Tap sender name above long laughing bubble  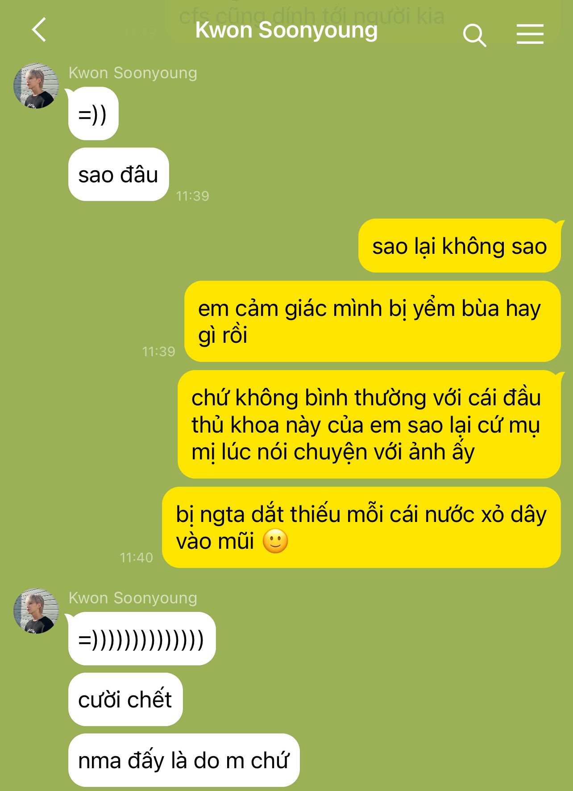coord(133,598)
